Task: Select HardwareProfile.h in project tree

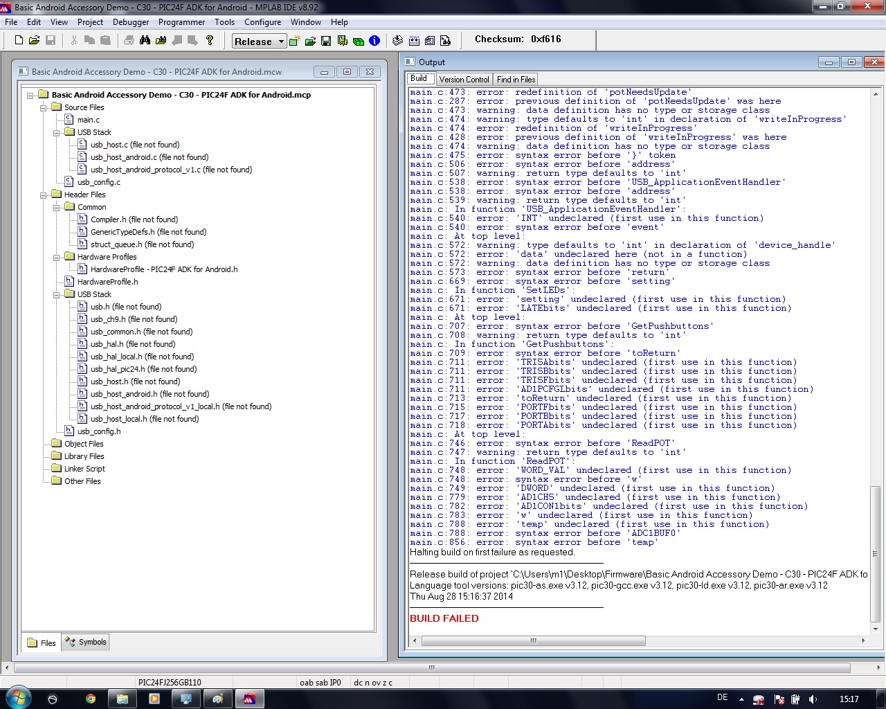Action: click(107, 282)
